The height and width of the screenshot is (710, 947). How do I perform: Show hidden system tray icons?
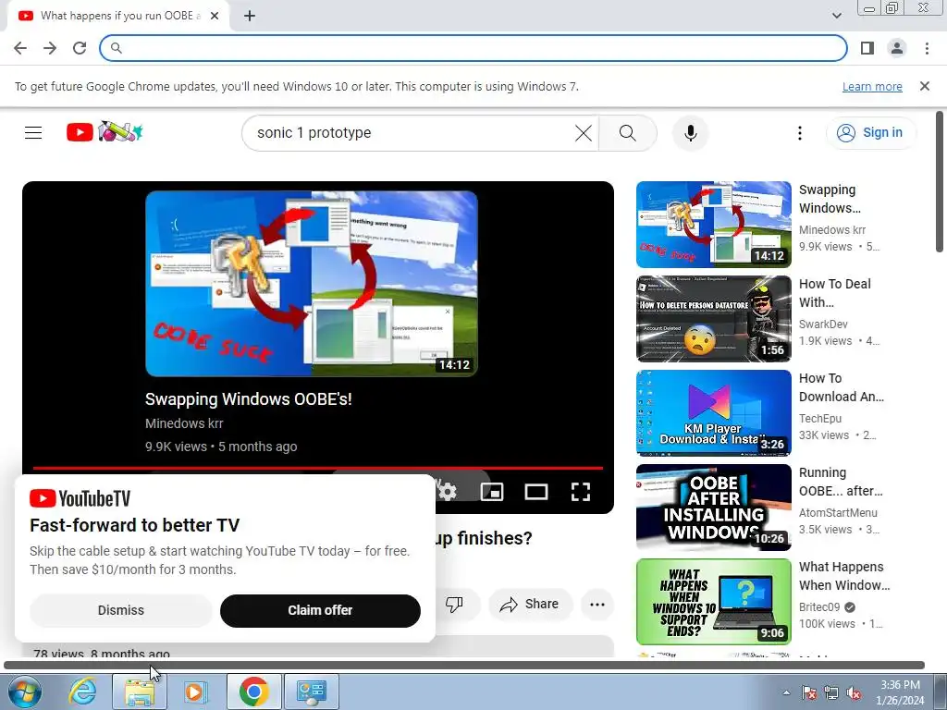[x=786, y=692]
